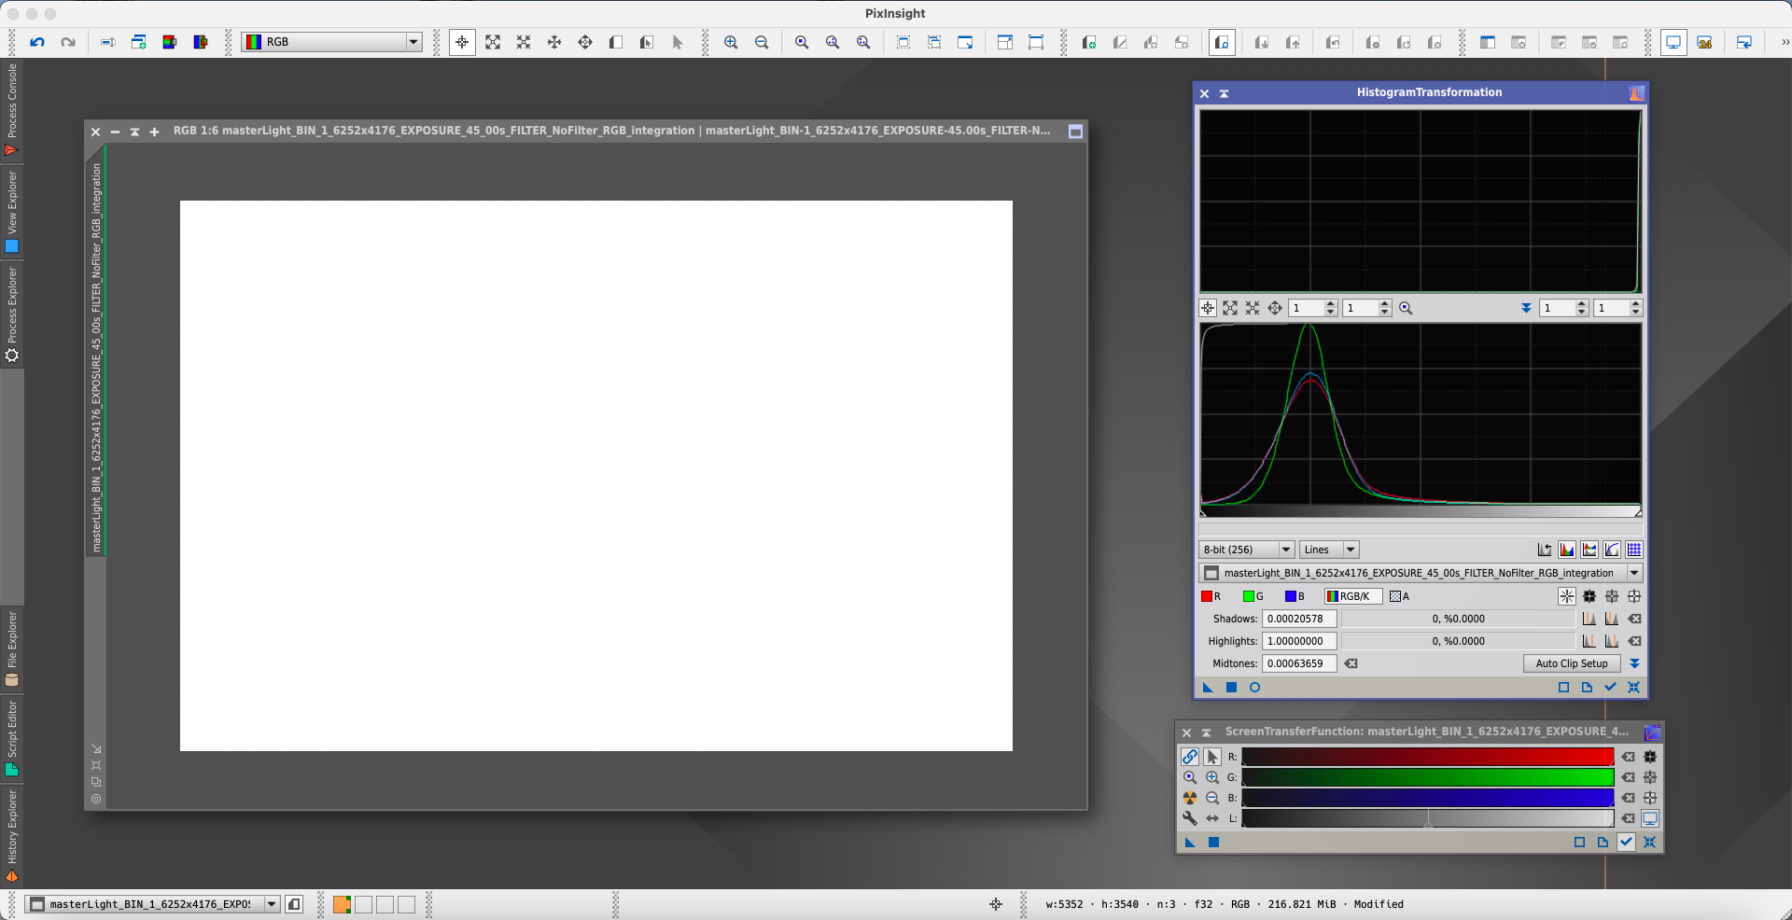Screen dimensions: 1792x920
Task: Open the Process Explorer side tab
Action: point(12,314)
